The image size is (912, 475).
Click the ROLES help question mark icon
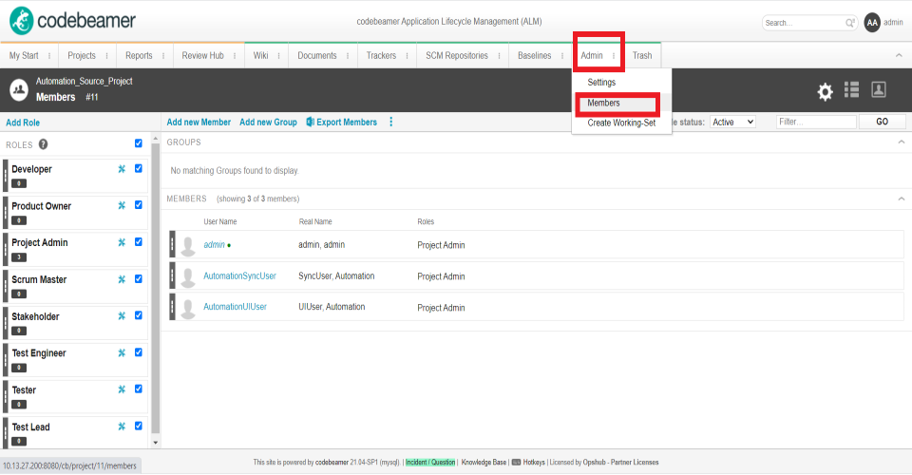43,144
